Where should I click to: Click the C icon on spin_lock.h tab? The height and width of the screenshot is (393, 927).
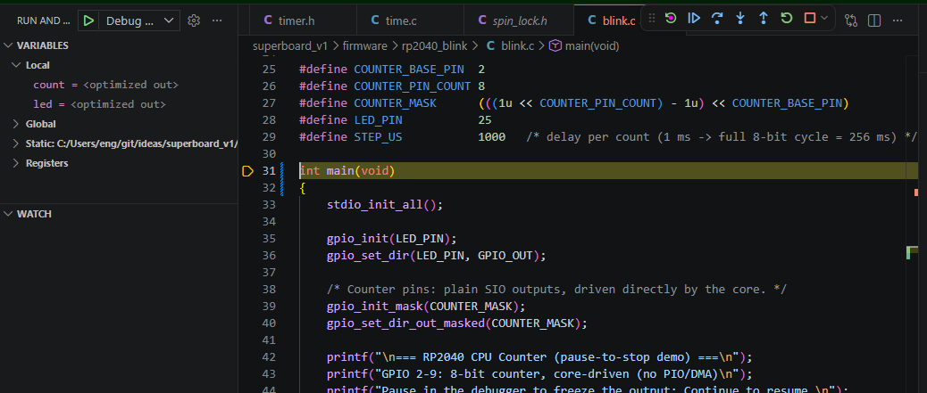click(482, 20)
